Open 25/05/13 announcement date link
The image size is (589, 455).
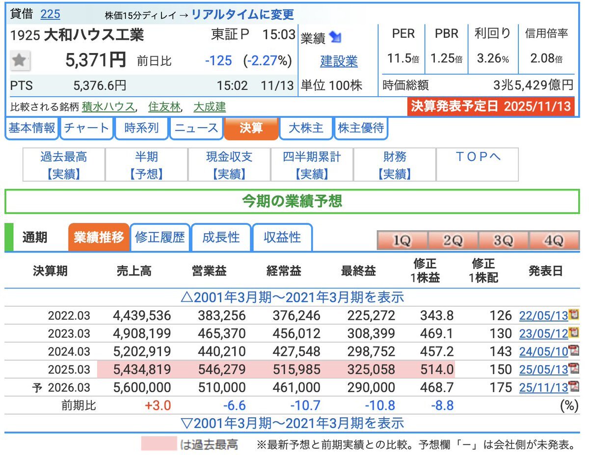(x=543, y=369)
